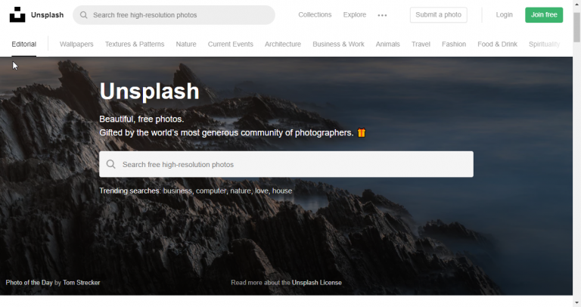Screen dimensions: 581x307
Task: Click the Login link
Action: tap(504, 15)
